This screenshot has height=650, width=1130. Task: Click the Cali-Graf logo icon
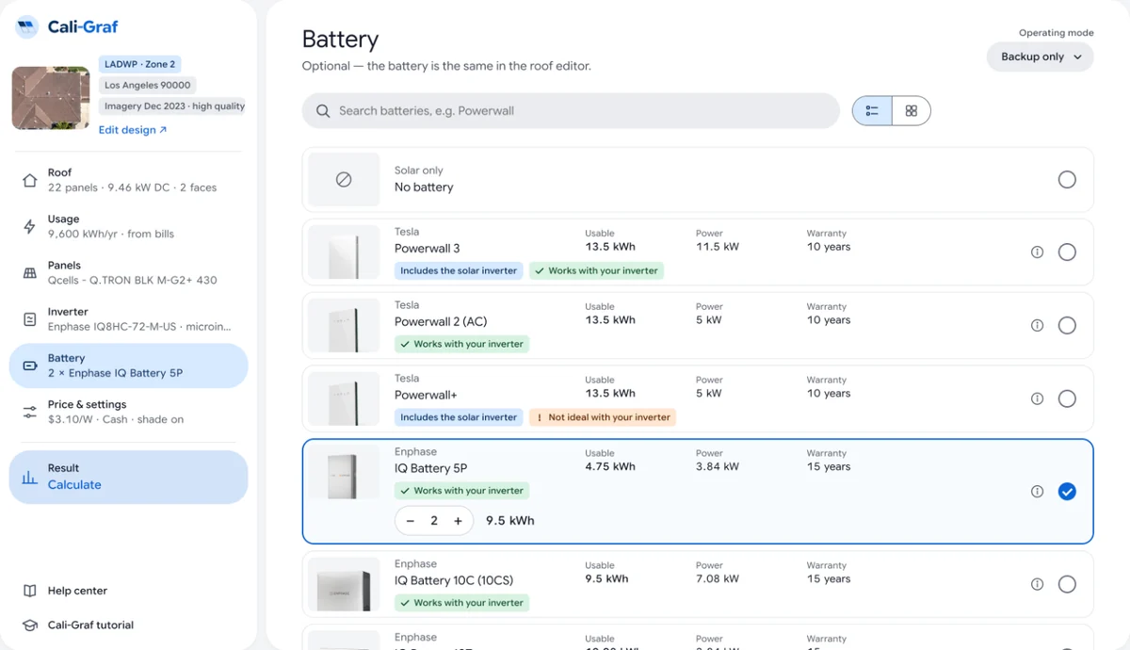(x=26, y=26)
